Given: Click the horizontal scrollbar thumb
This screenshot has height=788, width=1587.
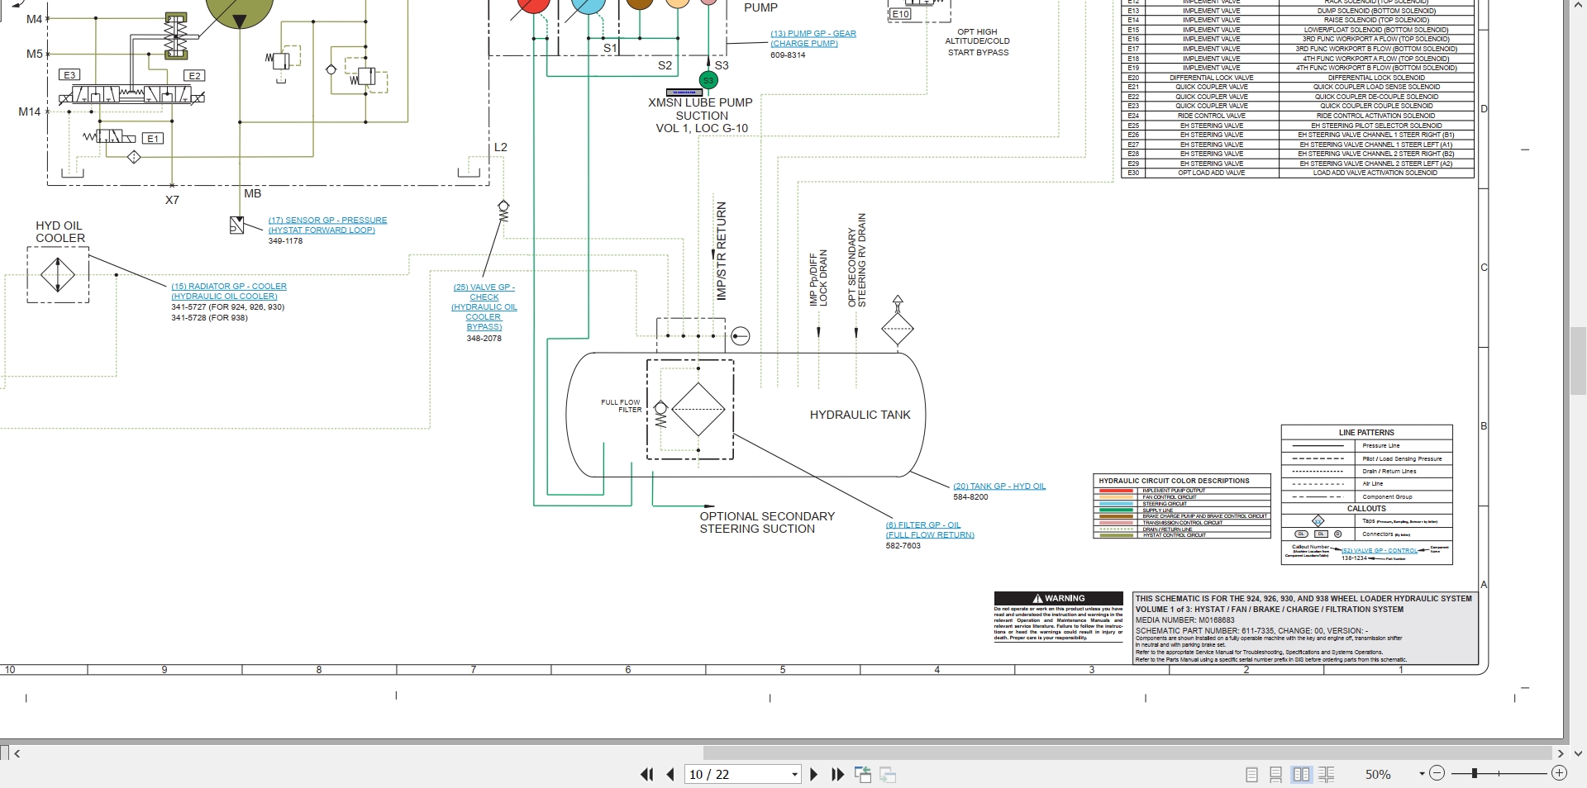Looking at the screenshot, I should pyautogui.click(x=1127, y=753).
